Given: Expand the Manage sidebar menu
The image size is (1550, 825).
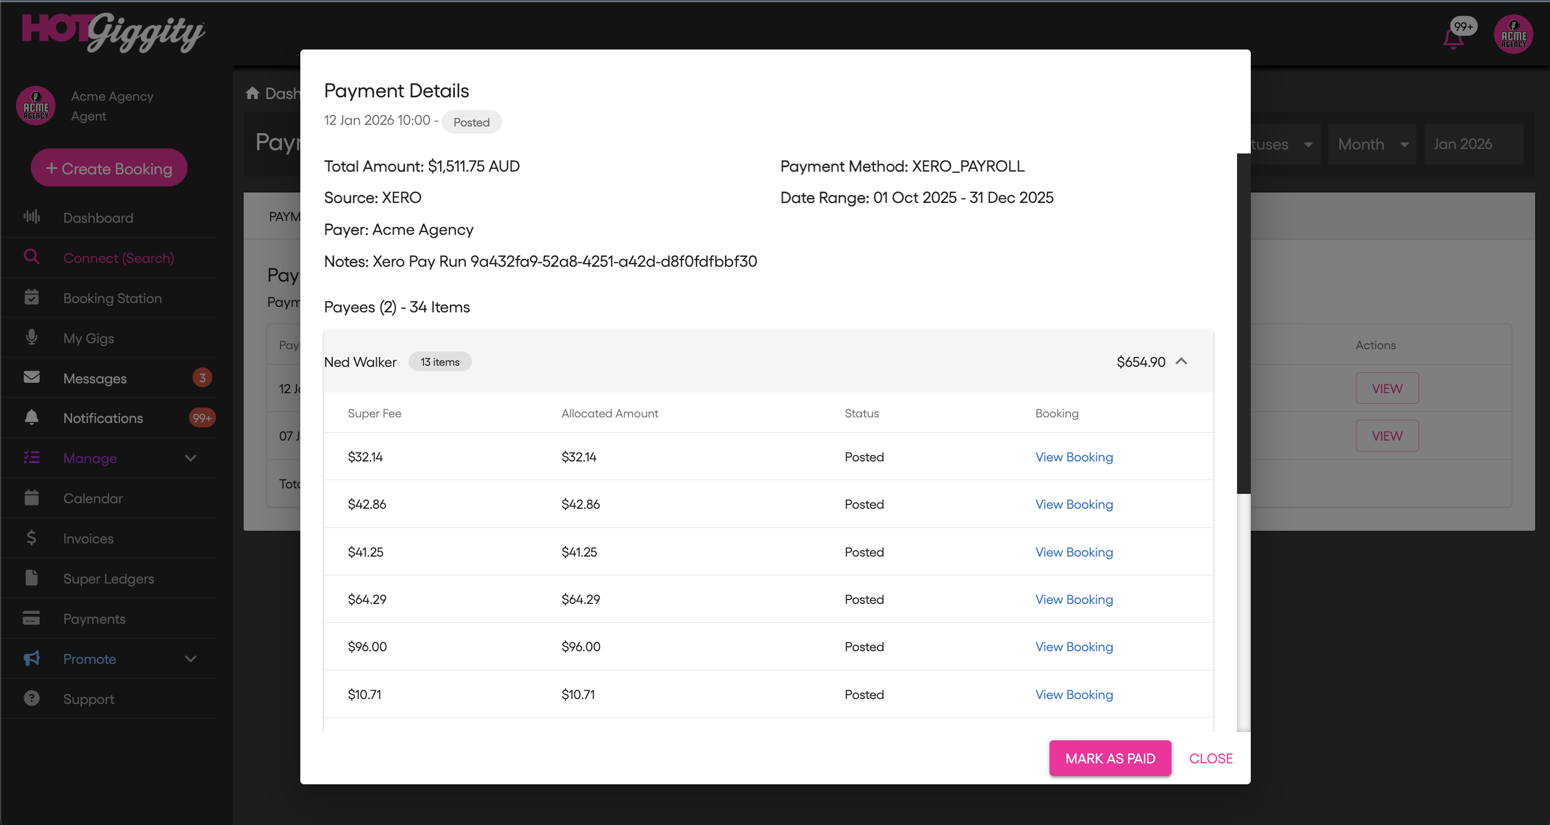Looking at the screenshot, I should coord(190,458).
